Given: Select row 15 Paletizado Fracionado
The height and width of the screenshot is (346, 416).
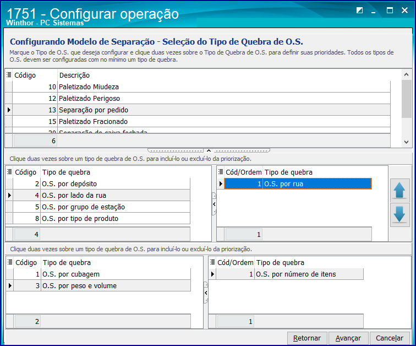Looking at the screenshot, I should click(201, 122).
